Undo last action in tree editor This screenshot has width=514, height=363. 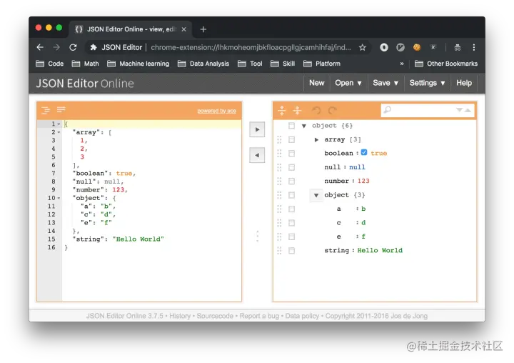click(x=316, y=110)
